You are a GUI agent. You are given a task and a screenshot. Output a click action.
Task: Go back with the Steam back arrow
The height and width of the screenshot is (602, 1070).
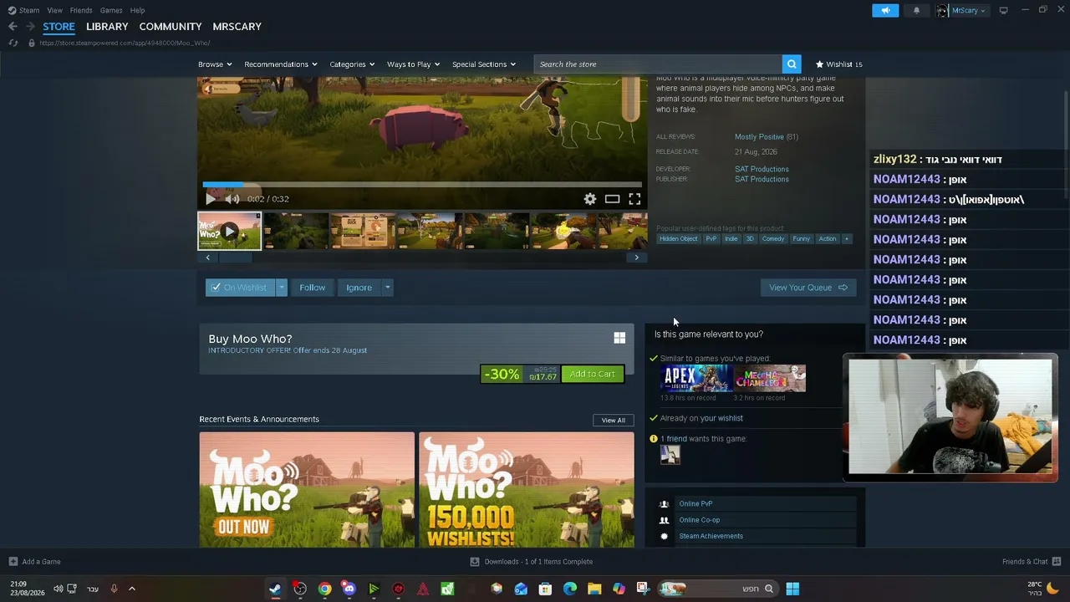click(x=13, y=27)
